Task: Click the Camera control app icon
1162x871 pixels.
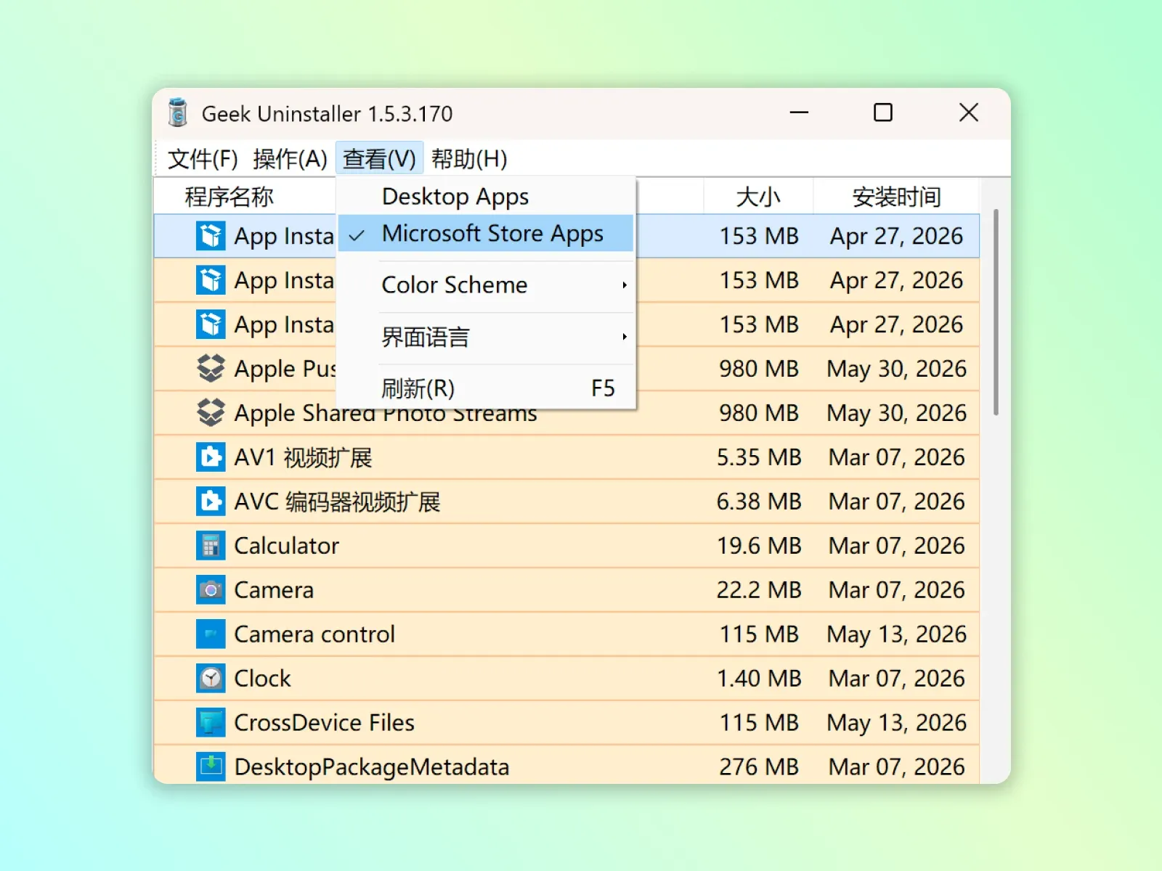Action: tap(211, 634)
